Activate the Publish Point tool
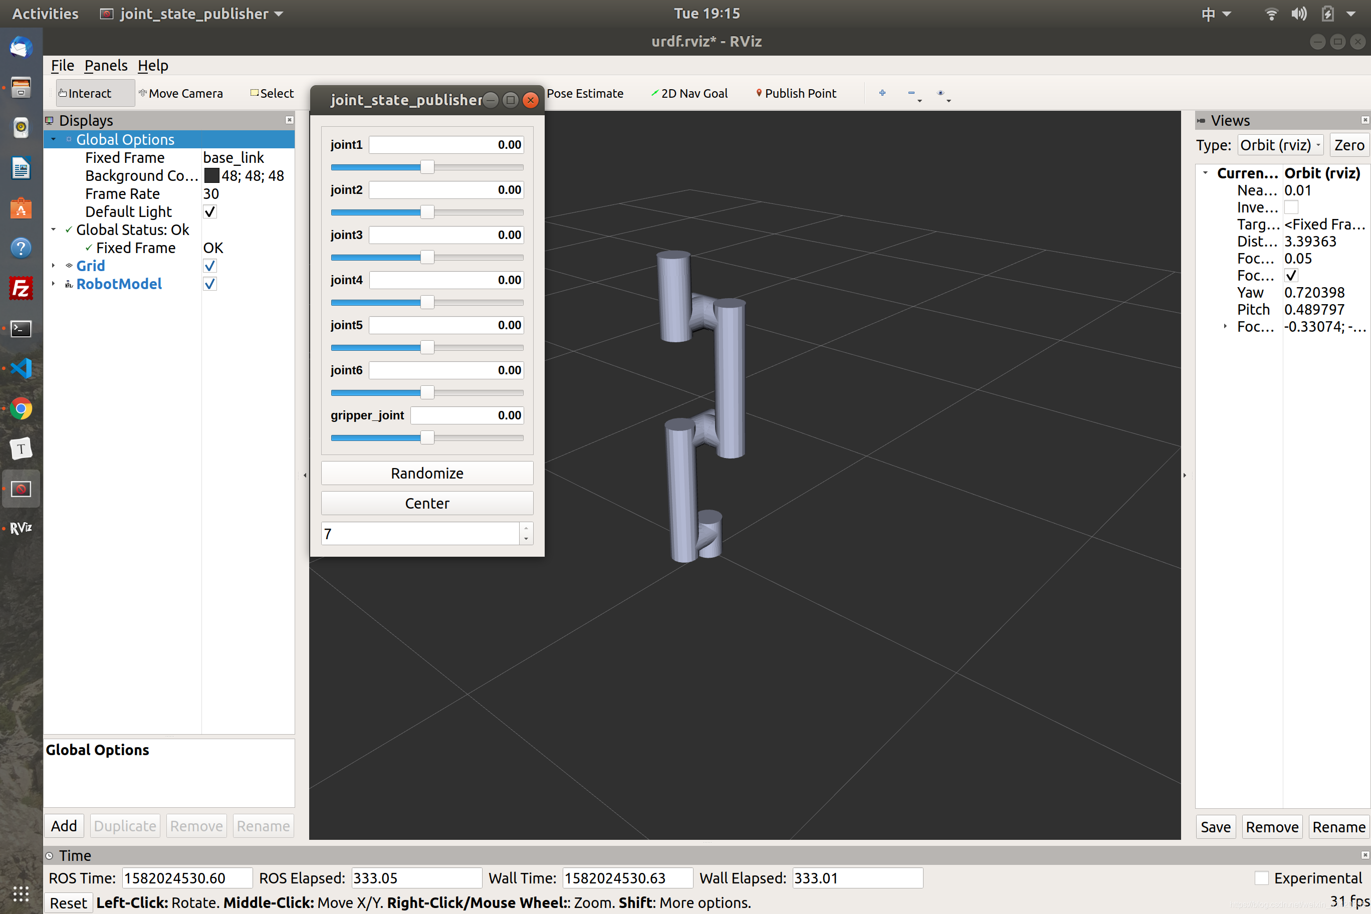The image size is (1371, 914). point(796,93)
